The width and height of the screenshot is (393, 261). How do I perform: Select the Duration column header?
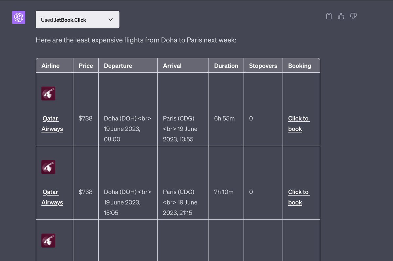coord(226,66)
